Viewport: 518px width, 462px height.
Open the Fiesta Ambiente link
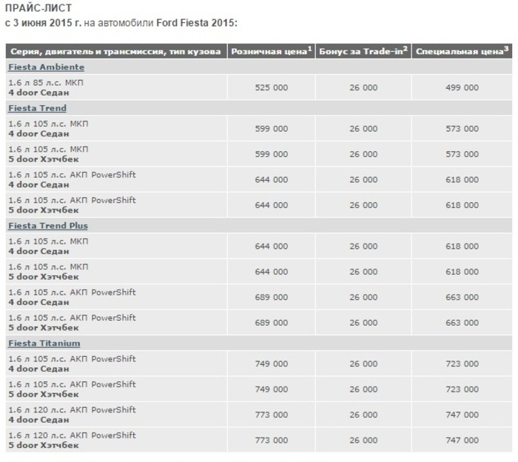pos(46,67)
